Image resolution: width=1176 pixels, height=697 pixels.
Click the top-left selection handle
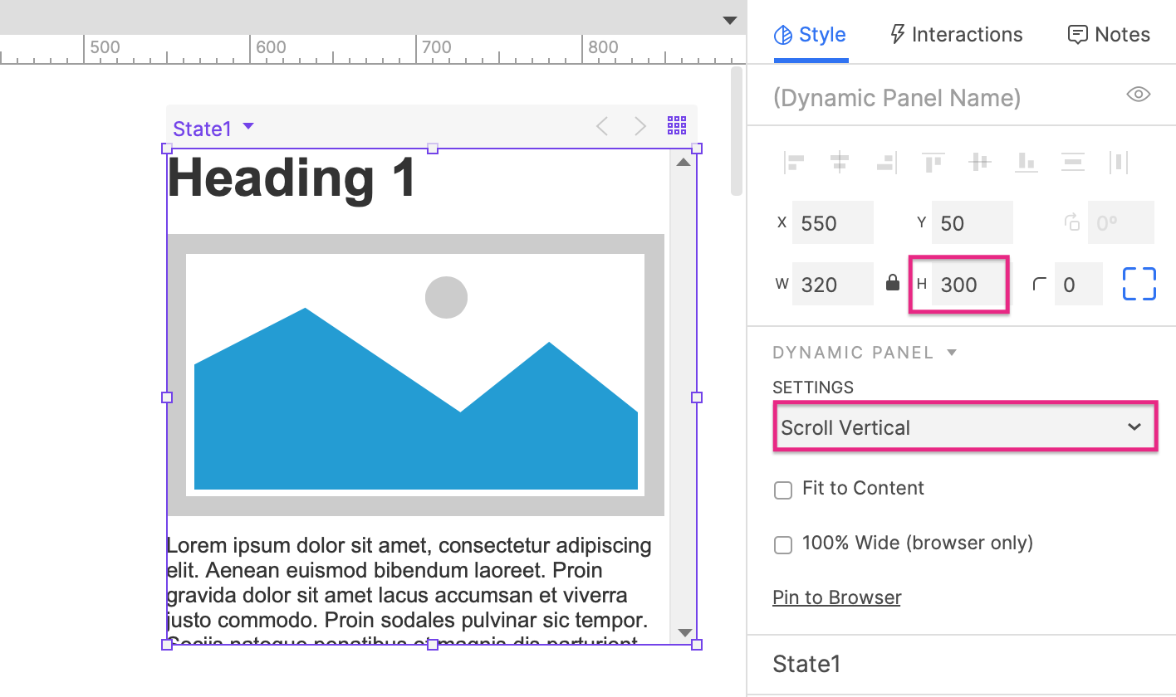(167, 149)
